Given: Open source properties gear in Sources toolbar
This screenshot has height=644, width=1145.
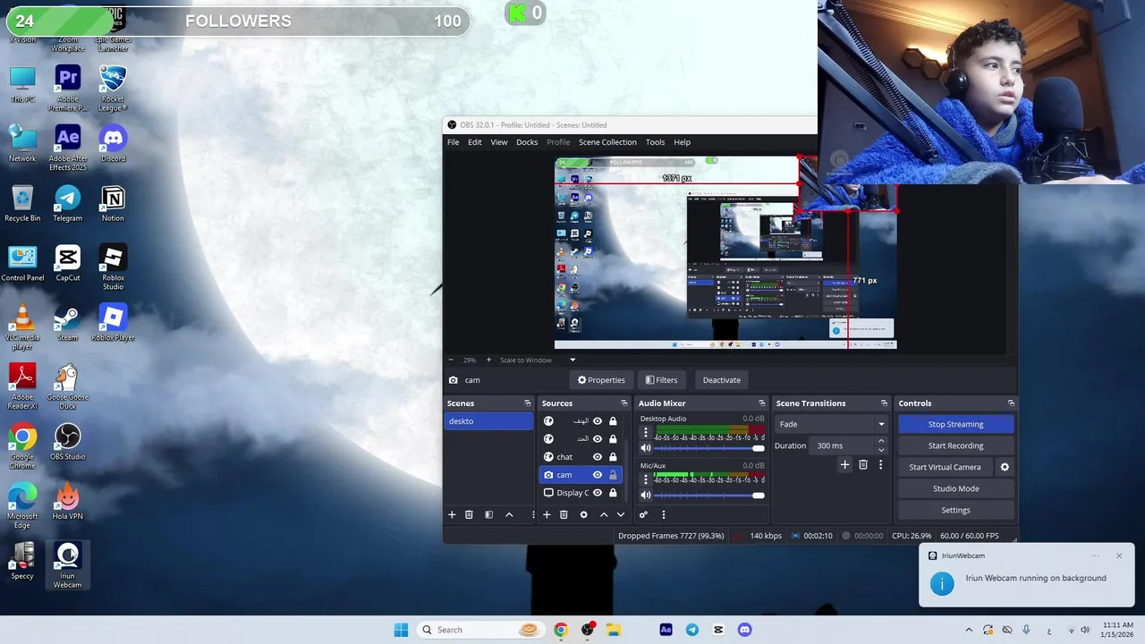Looking at the screenshot, I should coord(583,514).
